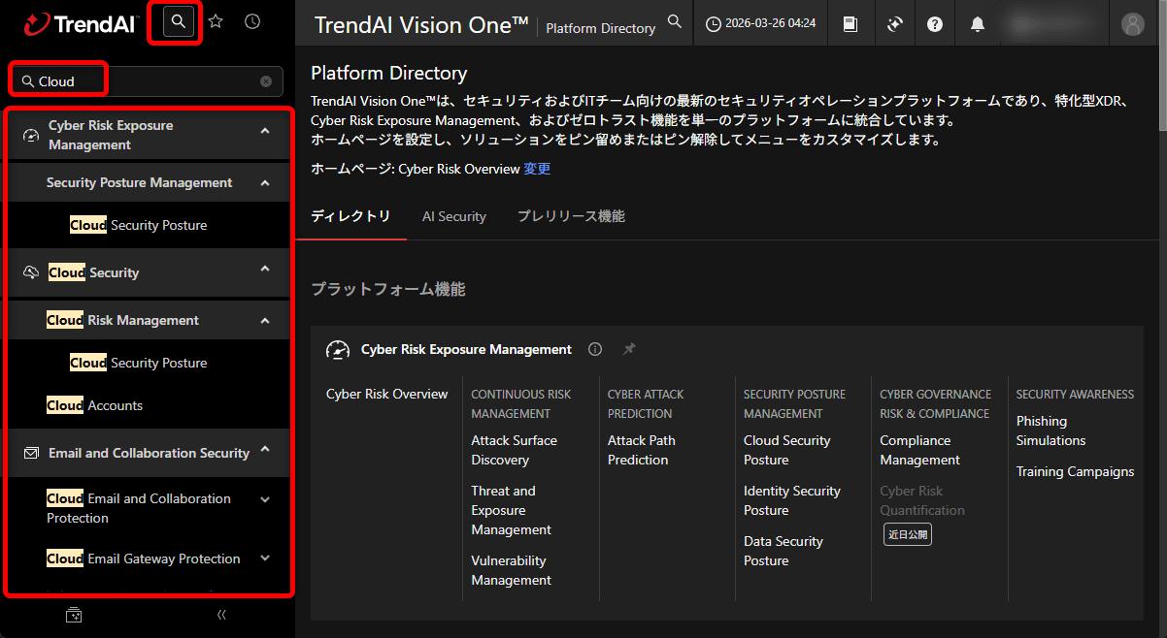Open the help question mark icon

point(935,24)
